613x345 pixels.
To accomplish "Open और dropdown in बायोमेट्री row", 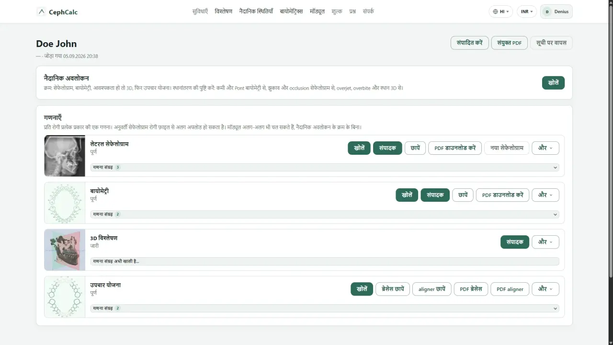I will click(545, 195).
